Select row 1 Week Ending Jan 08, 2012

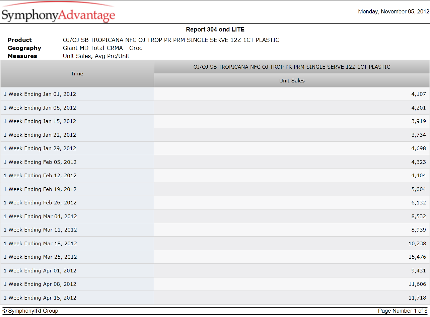(x=215, y=108)
